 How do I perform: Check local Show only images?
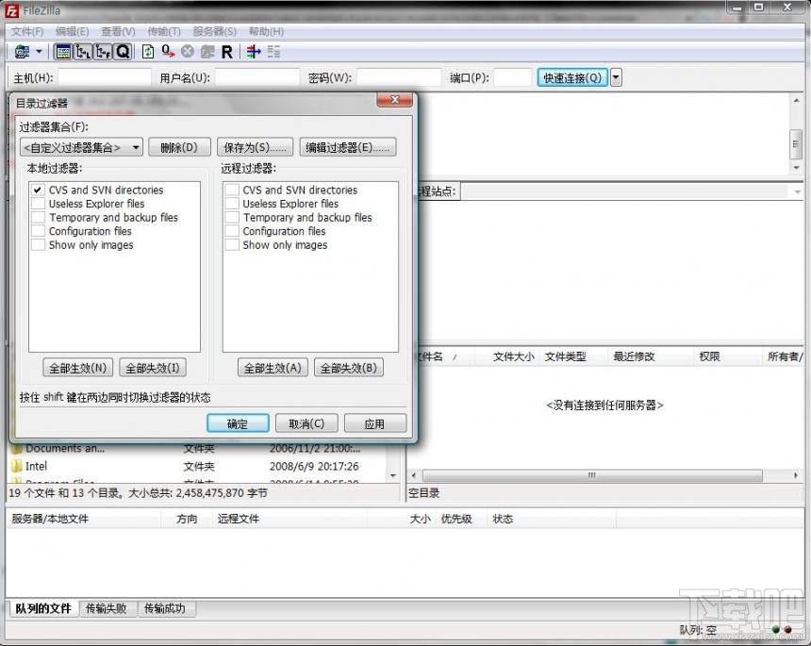[x=38, y=245]
